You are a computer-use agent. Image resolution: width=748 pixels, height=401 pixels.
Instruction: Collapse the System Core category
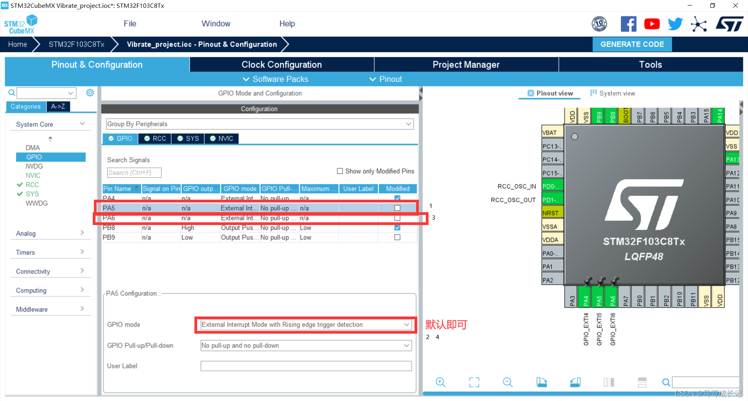coord(51,124)
